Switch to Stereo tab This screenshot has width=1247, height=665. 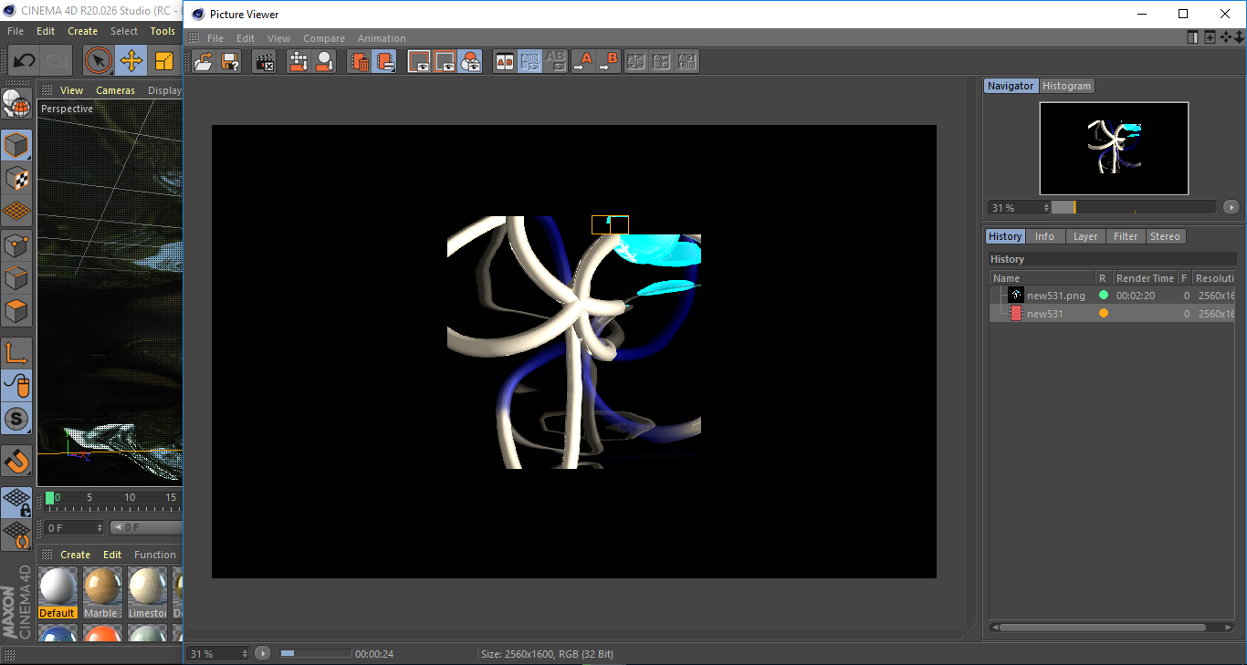tap(1165, 236)
